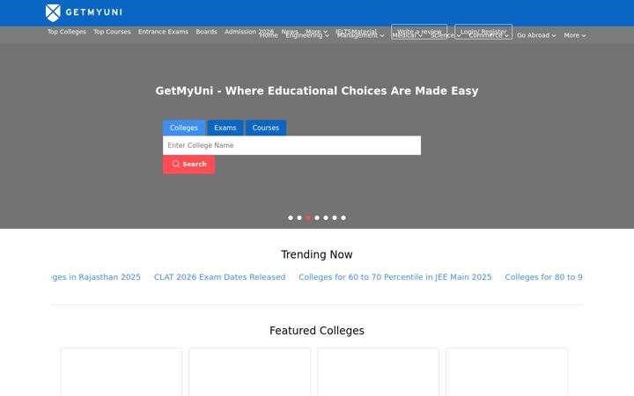Select the fourth carousel dot indicator
634x396 pixels.
click(317, 218)
